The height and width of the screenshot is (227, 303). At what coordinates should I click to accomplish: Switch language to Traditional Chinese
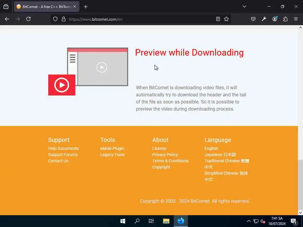pos(227,164)
